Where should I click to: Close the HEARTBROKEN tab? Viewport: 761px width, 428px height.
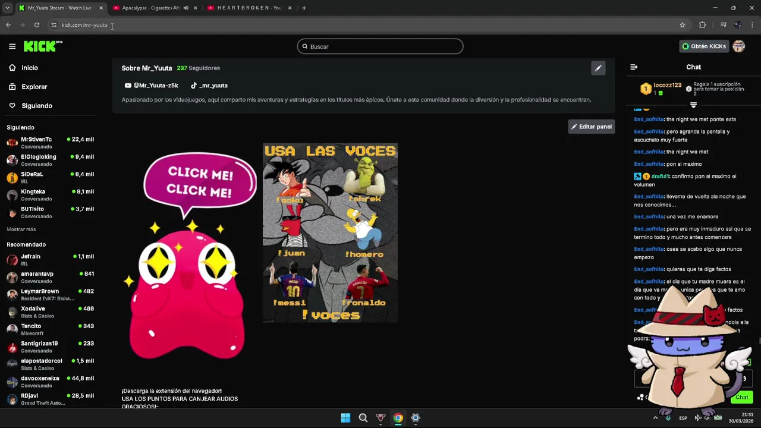click(x=289, y=8)
